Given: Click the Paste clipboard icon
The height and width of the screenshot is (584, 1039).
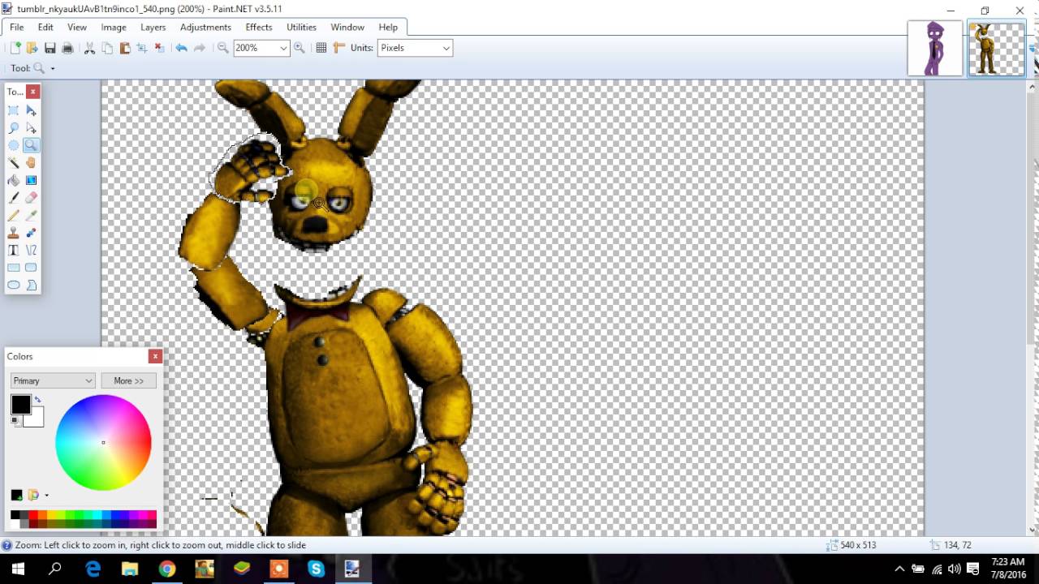Looking at the screenshot, I should (x=124, y=48).
